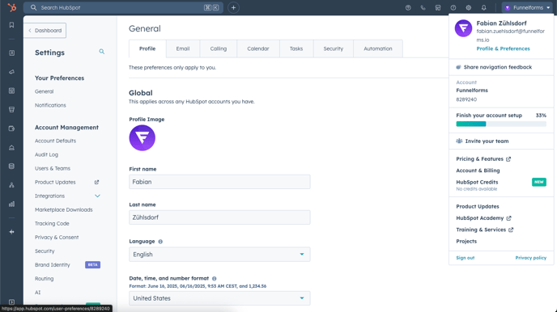The image size is (557, 312).
Task: Switch to the Tasks tab
Action: 296,49
